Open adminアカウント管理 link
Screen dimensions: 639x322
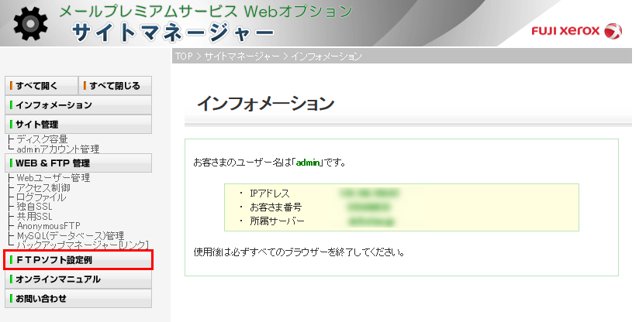(57, 149)
